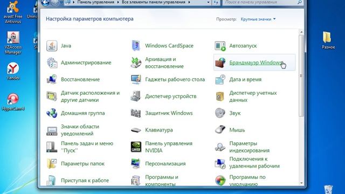Expand the Крупные значки view dropdown
Viewport: 345px width, 194px height.
pos(258,19)
